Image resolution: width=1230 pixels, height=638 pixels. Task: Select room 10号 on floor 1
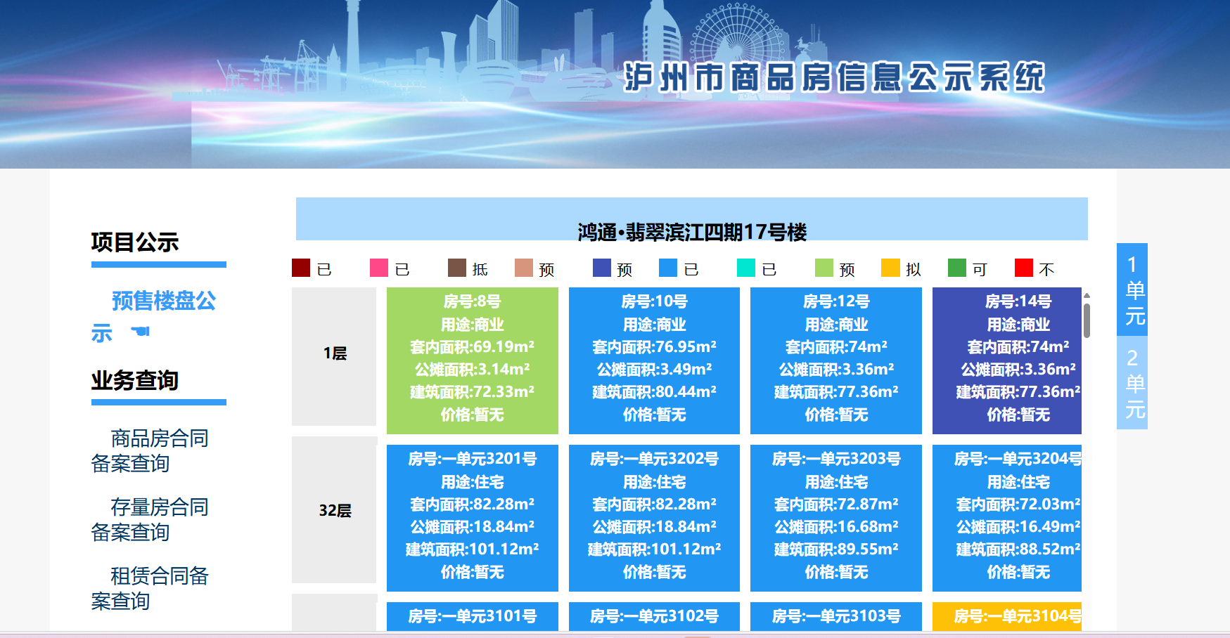tap(654, 360)
